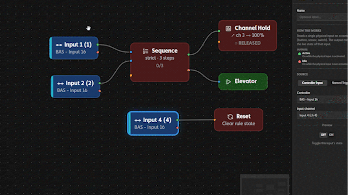Image resolution: width=348 pixels, height=195 pixels.
Task: Select Named Trigger source tab
Action: 339,83
